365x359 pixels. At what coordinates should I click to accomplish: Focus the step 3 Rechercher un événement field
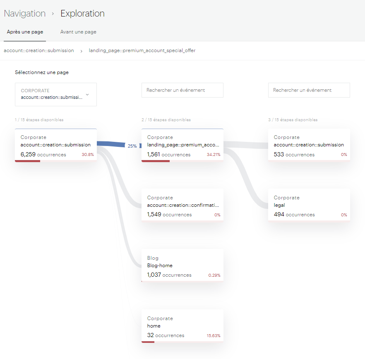(309, 90)
